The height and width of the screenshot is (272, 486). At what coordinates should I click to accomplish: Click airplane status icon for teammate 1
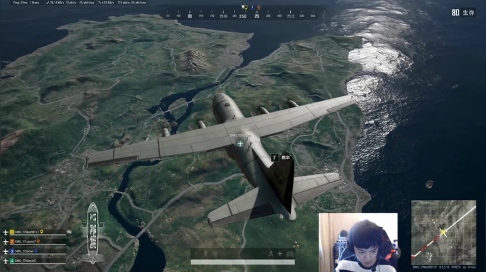(x=5, y=232)
